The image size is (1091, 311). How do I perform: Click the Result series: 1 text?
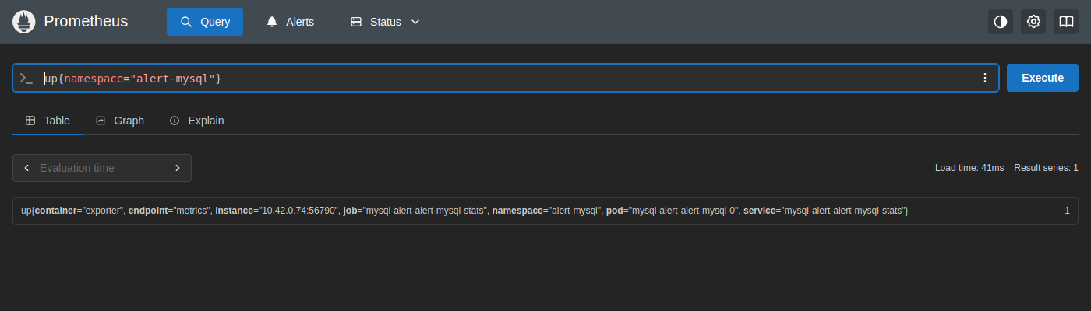pyautogui.click(x=1046, y=168)
